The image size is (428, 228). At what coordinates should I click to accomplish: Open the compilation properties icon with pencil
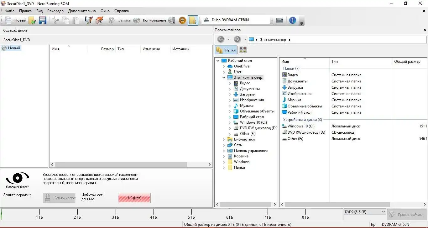(89, 20)
